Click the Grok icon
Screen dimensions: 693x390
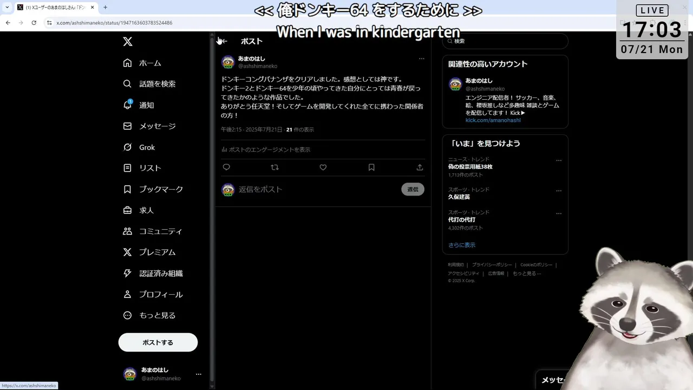[127, 147]
